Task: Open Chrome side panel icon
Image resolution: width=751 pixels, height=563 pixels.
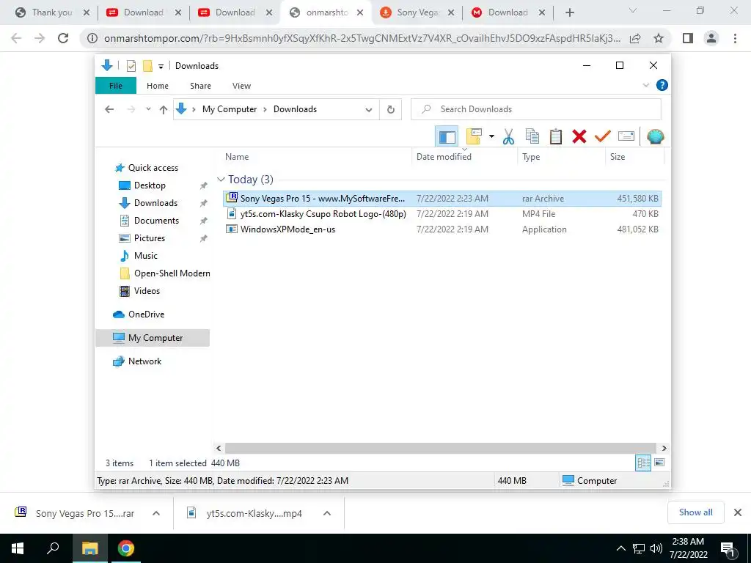Action: click(x=688, y=38)
